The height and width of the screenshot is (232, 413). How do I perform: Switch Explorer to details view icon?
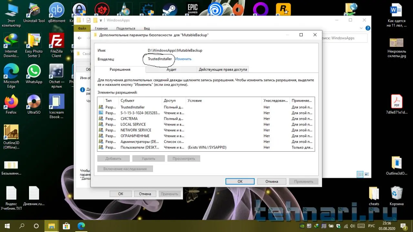(360, 175)
